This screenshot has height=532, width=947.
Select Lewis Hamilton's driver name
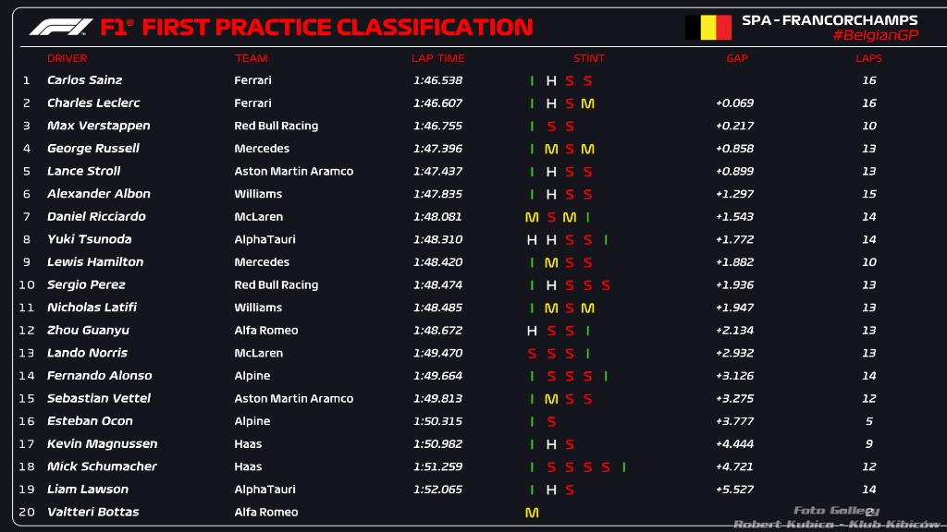coord(95,262)
